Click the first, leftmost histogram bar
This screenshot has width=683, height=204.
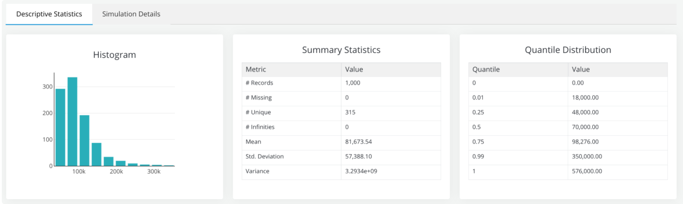click(x=60, y=127)
